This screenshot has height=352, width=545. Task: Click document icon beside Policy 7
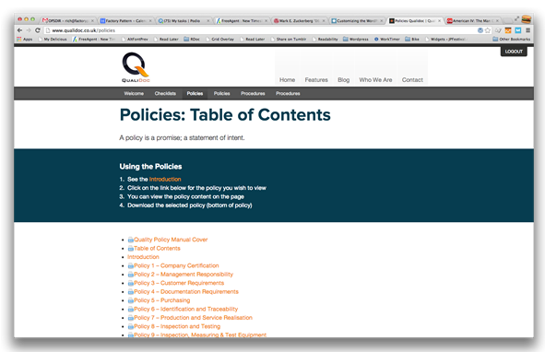coord(130,318)
